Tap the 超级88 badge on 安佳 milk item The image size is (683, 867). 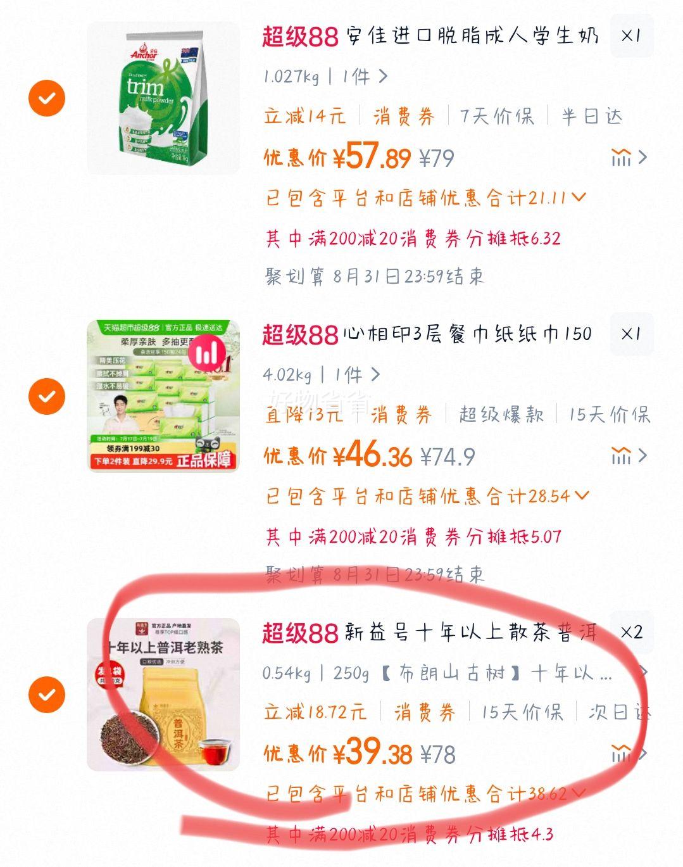click(301, 36)
